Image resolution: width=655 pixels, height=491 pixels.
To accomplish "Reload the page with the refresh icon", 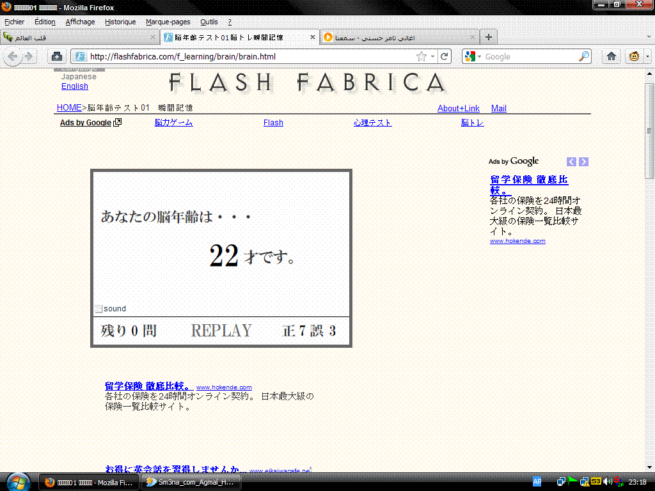I will point(444,56).
